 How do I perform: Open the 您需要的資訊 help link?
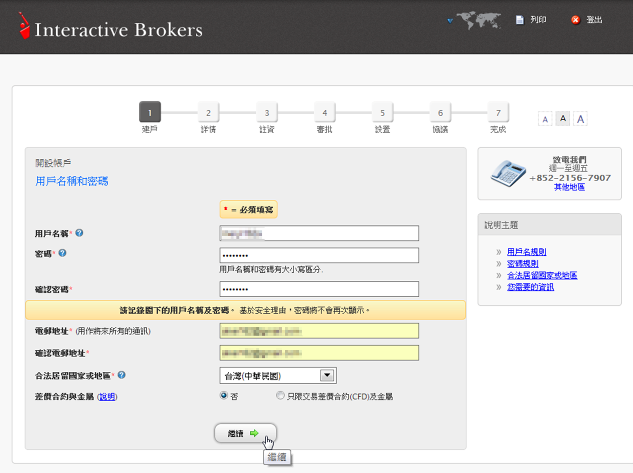[x=531, y=287]
